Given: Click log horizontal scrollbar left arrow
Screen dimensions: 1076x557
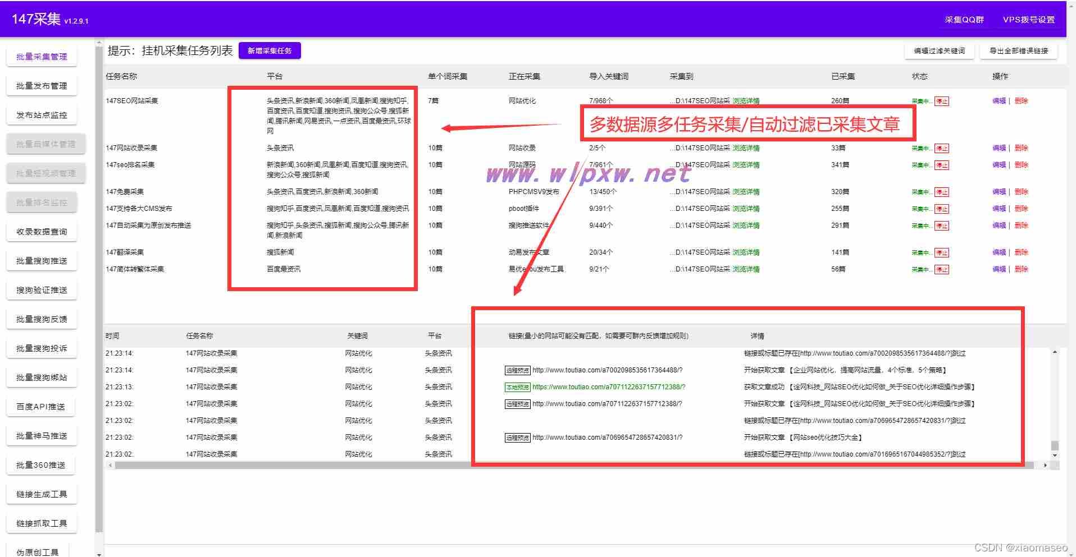Looking at the screenshot, I should [x=110, y=465].
